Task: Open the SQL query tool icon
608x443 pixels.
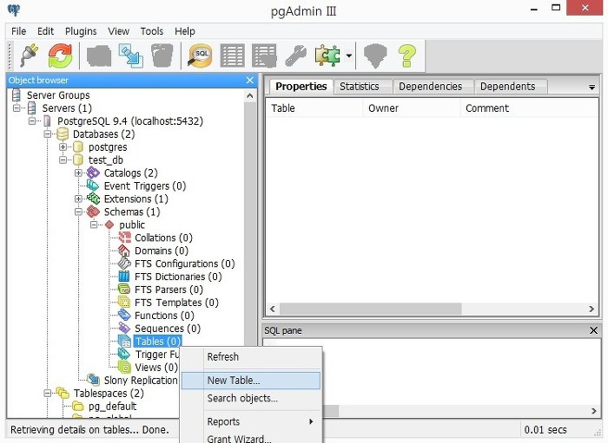Action: click(x=200, y=55)
